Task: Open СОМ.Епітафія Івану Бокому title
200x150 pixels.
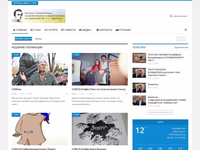Action: coord(89,149)
